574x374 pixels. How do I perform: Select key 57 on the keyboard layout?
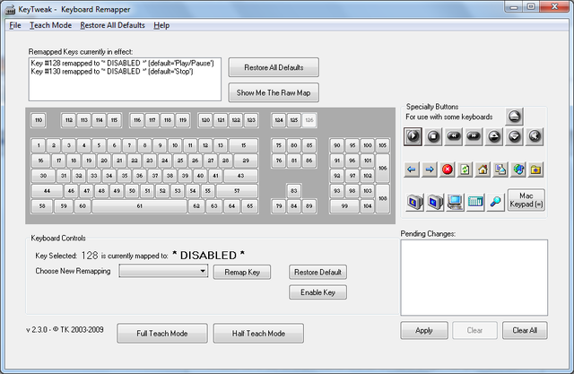pyautogui.click(x=237, y=191)
